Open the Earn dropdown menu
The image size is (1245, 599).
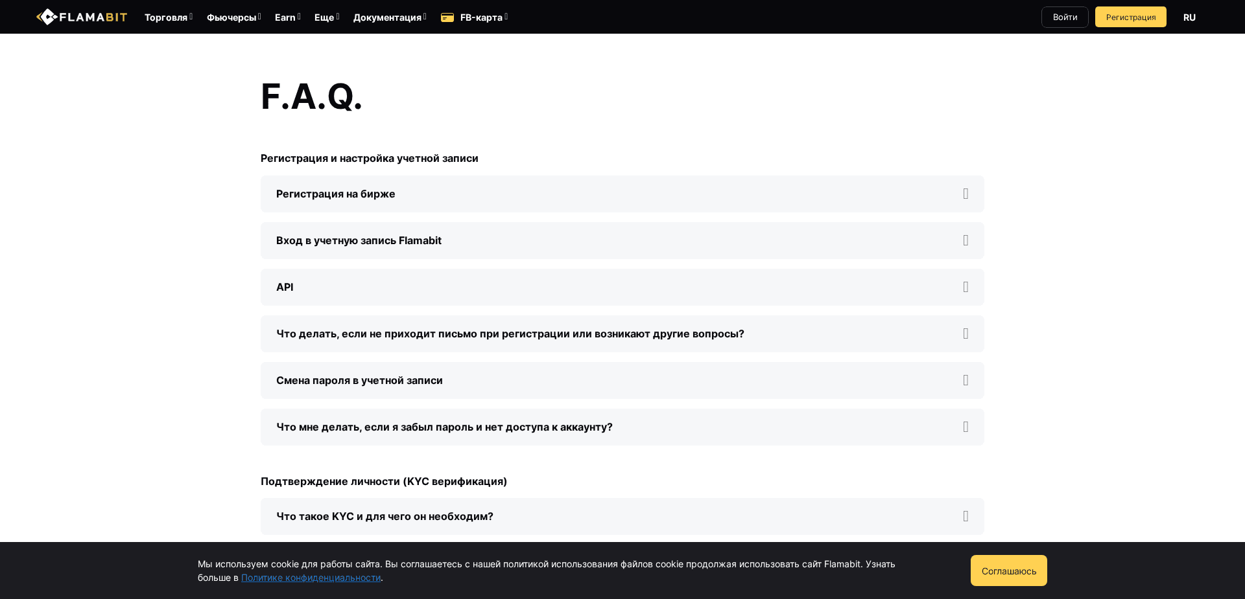click(x=287, y=17)
